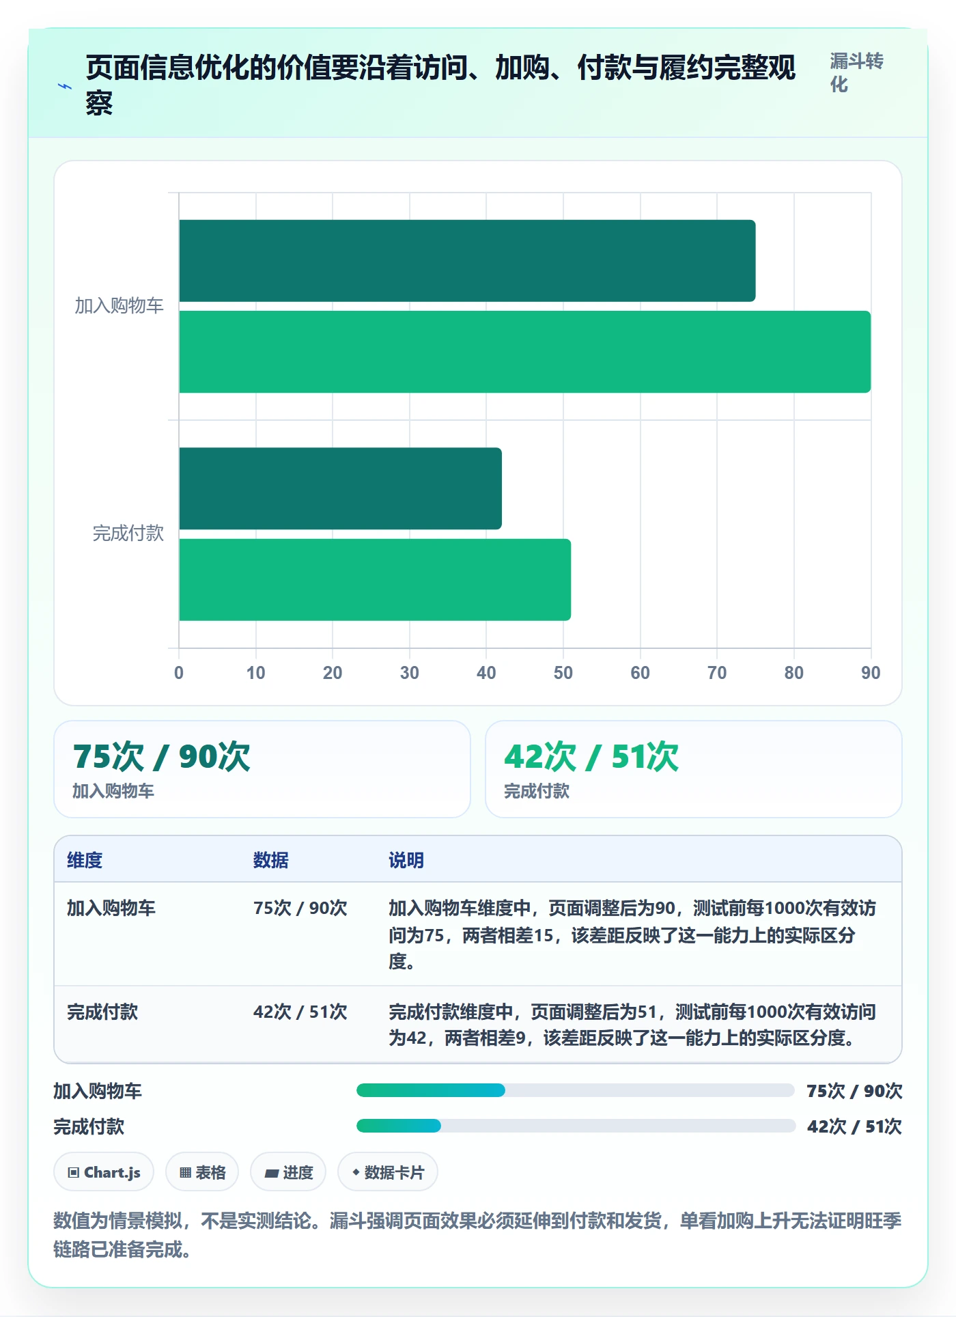Click the 数据 column header
Screen dimensions: 956x1317
tap(270, 860)
